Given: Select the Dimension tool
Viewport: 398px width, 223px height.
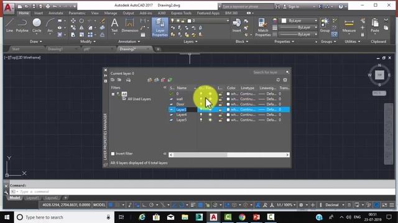Looking at the screenshot, I should point(130,25).
